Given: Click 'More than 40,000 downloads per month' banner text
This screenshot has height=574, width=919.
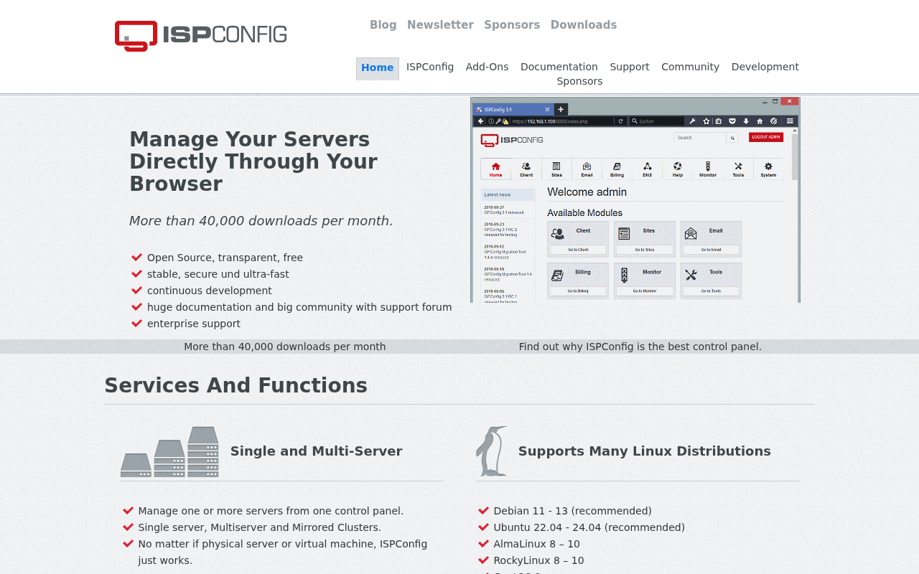Looking at the screenshot, I should click(285, 347).
